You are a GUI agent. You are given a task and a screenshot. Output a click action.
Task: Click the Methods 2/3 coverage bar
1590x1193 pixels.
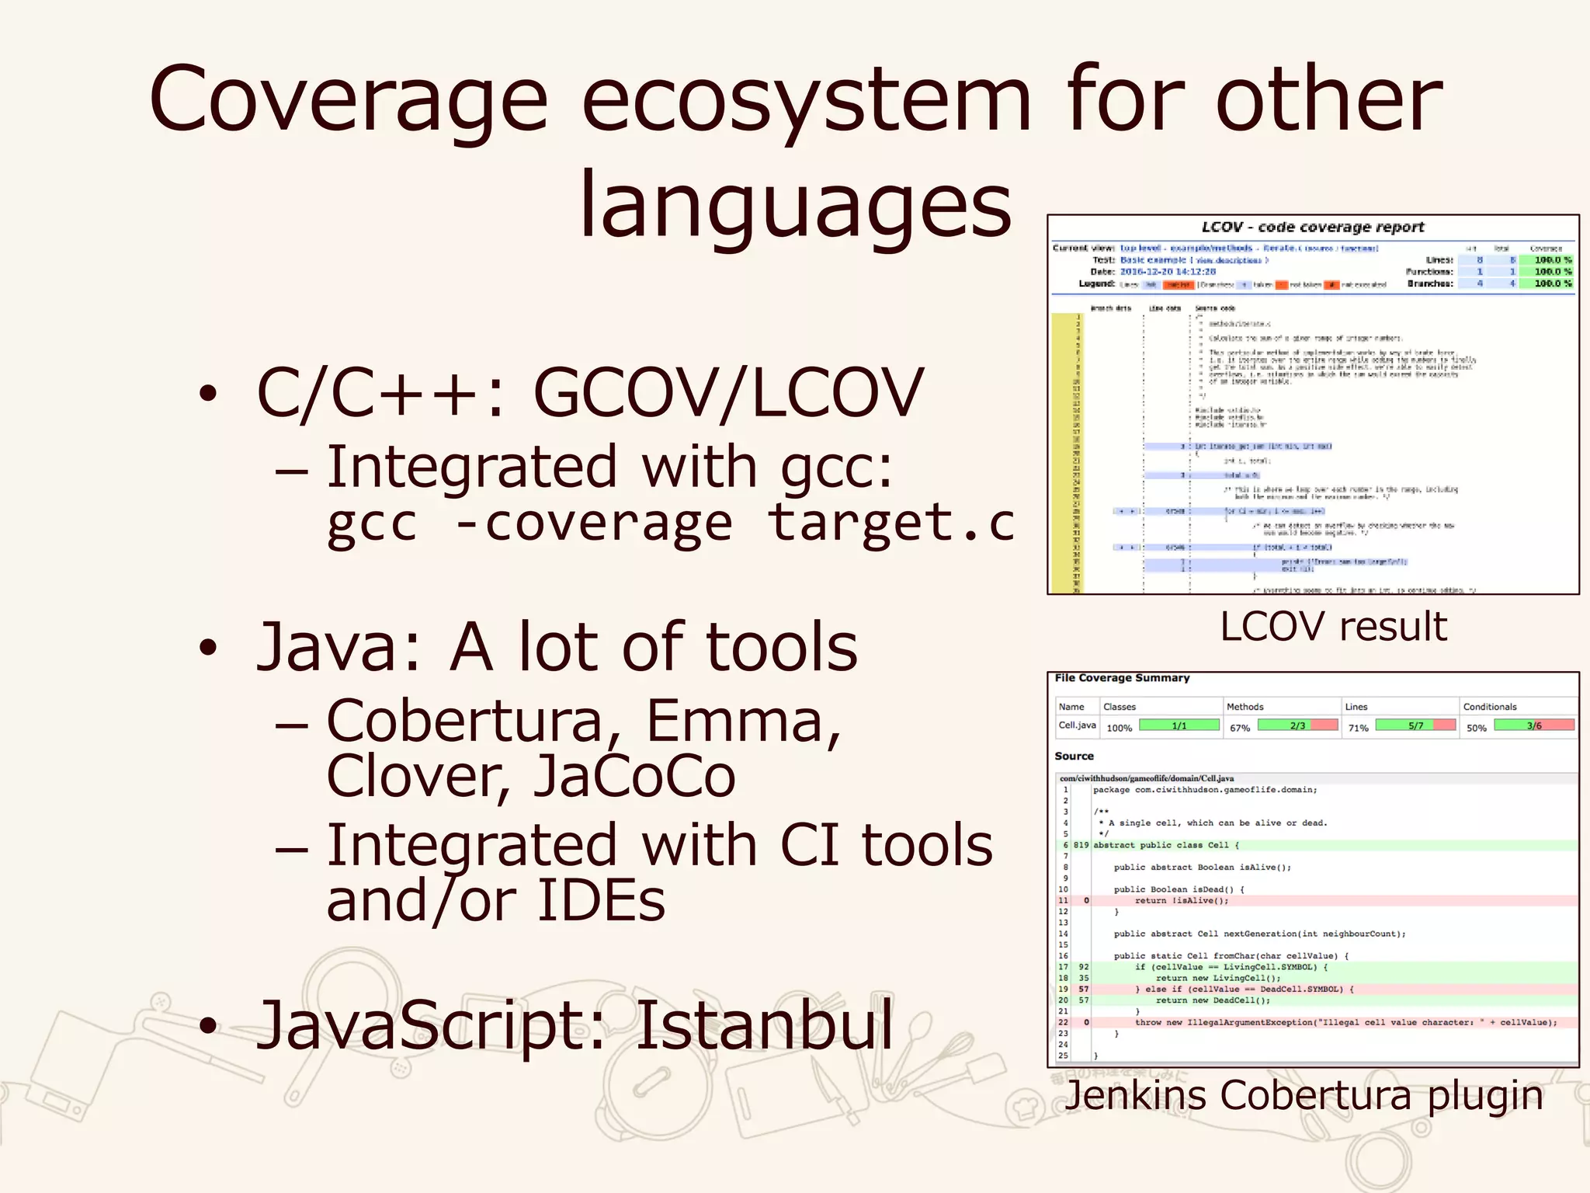[x=1297, y=725]
